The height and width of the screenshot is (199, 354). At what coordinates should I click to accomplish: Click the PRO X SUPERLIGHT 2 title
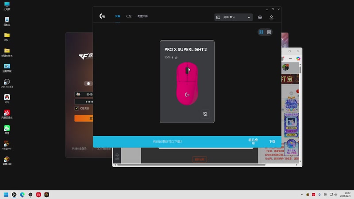185,50
